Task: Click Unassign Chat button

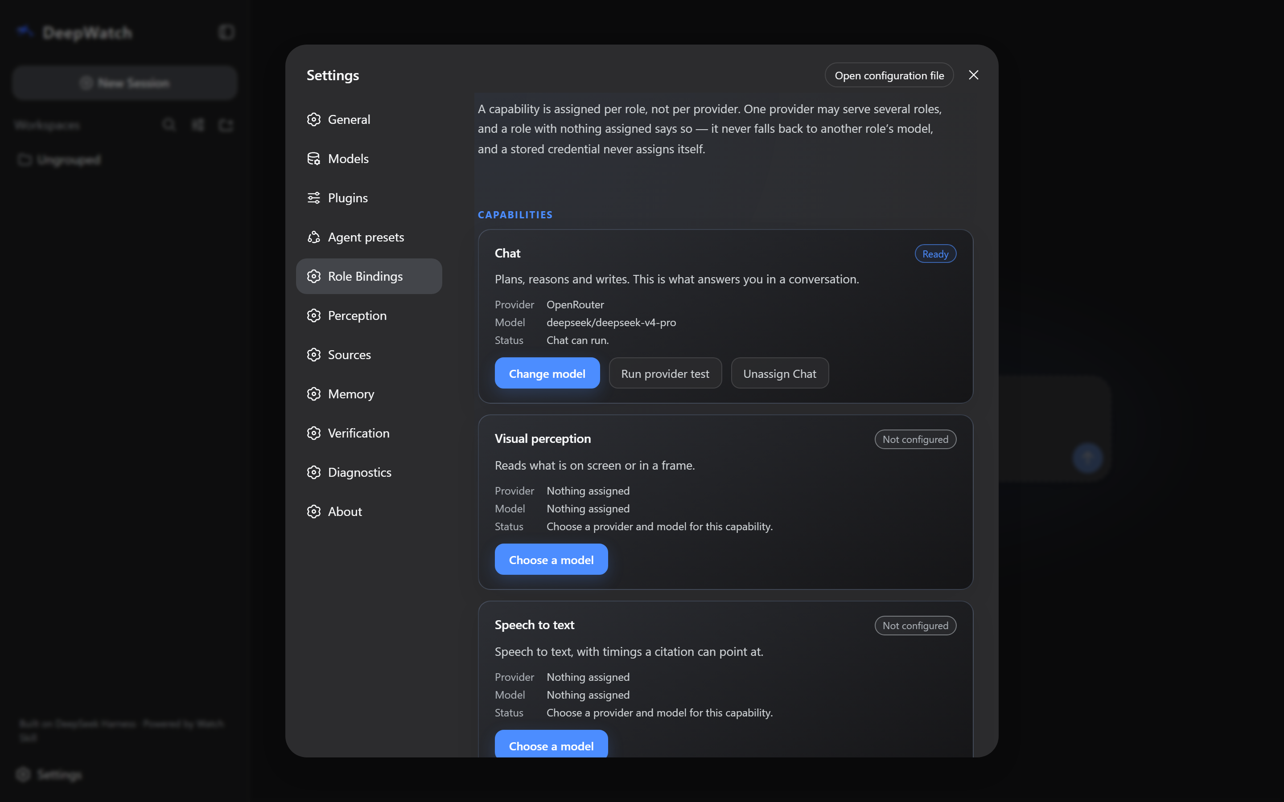Action: tap(779, 373)
